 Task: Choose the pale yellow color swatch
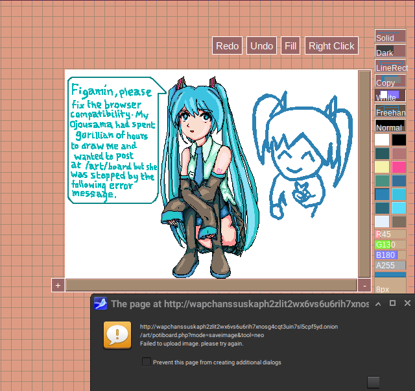(x=382, y=167)
